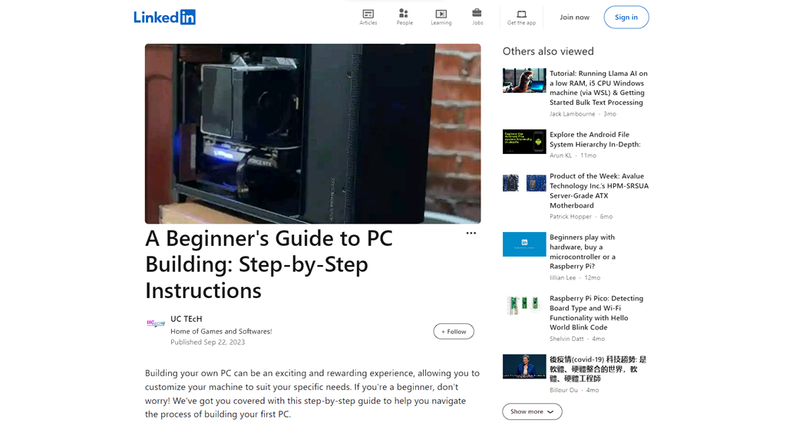Viewport: 789px width, 426px height.
Task: Open the article three-dot options menu
Action: point(471,233)
